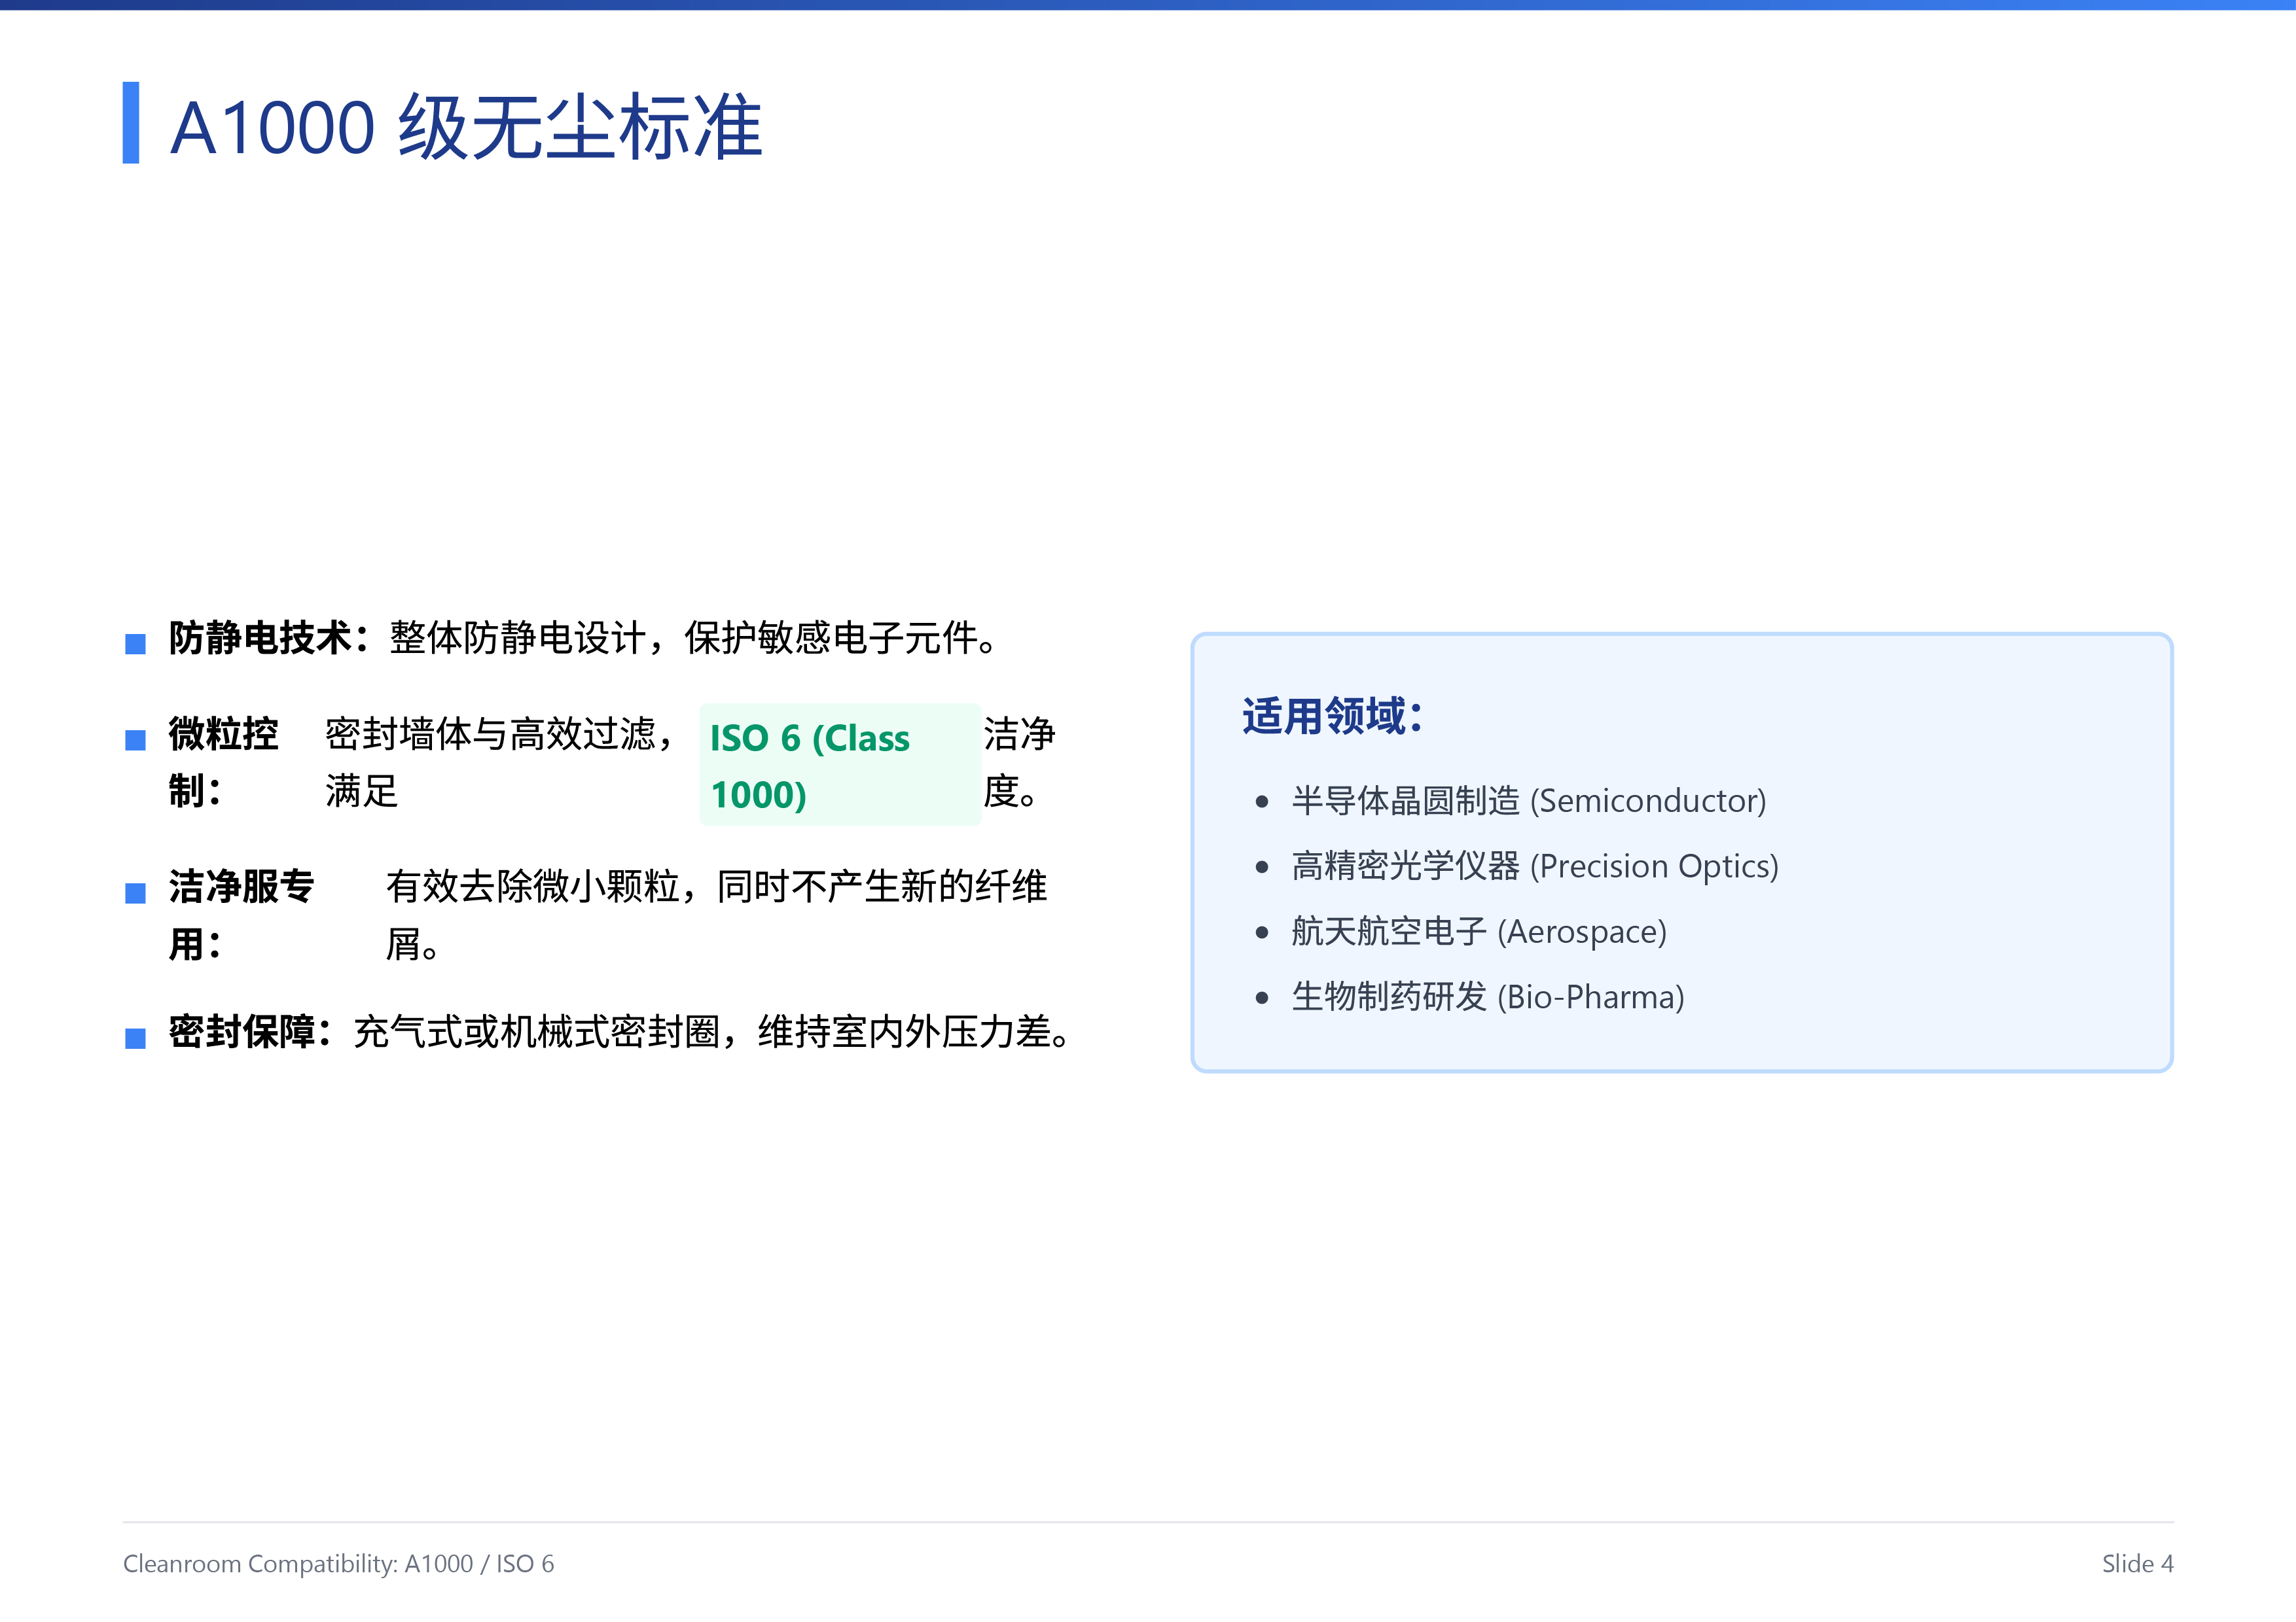
Task: Select the bold label '洁净服专用：'
Action: click(x=241, y=915)
